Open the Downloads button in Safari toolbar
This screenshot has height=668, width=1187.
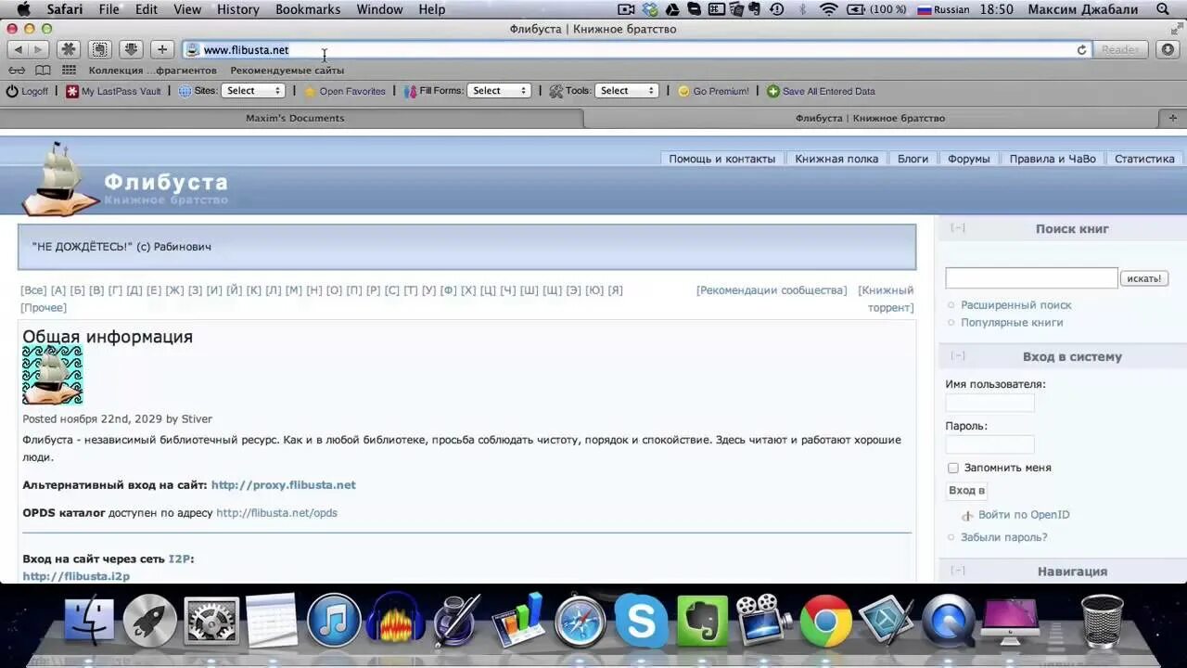[1168, 49]
